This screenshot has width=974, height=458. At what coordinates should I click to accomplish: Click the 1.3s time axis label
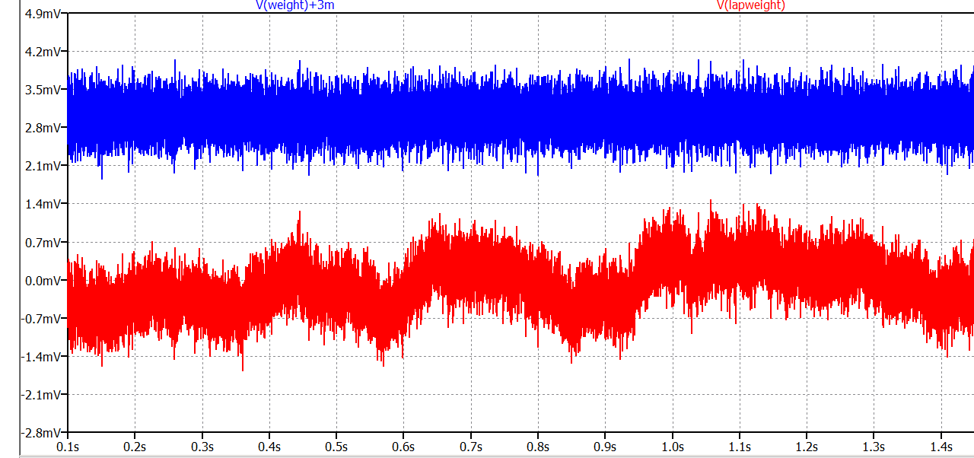click(x=874, y=446)
